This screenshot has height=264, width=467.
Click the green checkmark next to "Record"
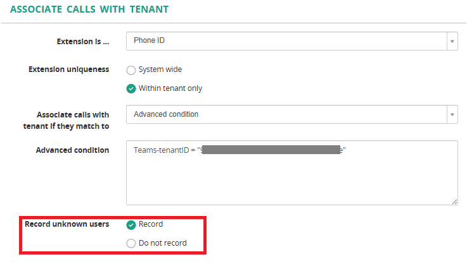tap(131, 224)
